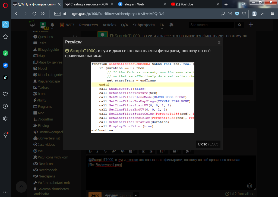Add page to favorites with heart icon

click(x=244, y=14)
